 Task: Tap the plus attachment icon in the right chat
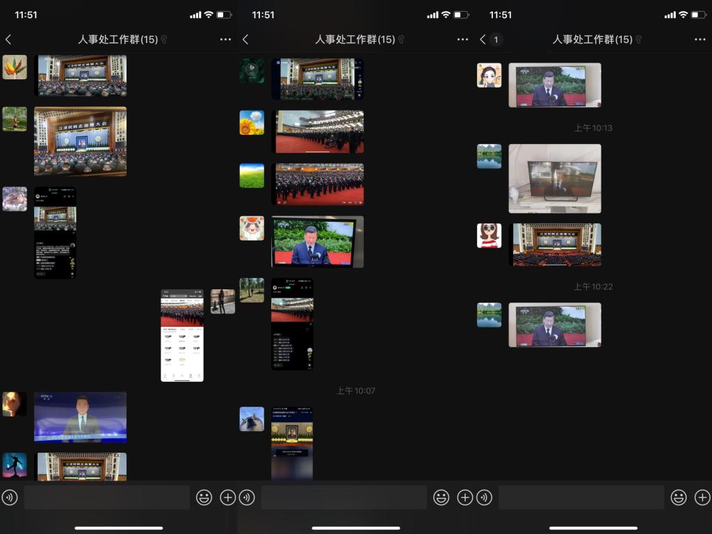tap(702, 497)
